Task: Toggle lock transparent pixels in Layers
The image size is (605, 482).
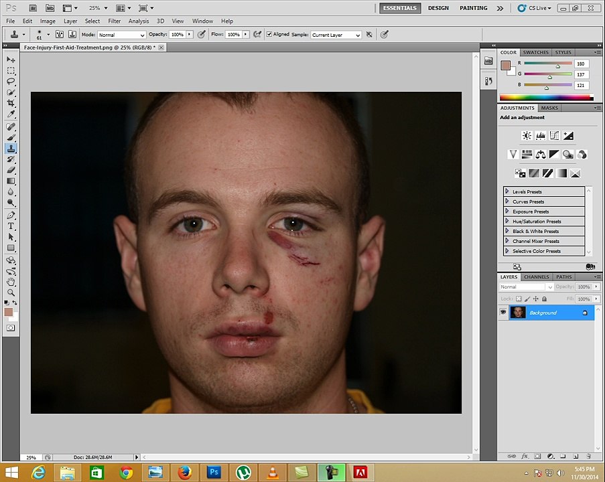Action: (x=519, y=299)
